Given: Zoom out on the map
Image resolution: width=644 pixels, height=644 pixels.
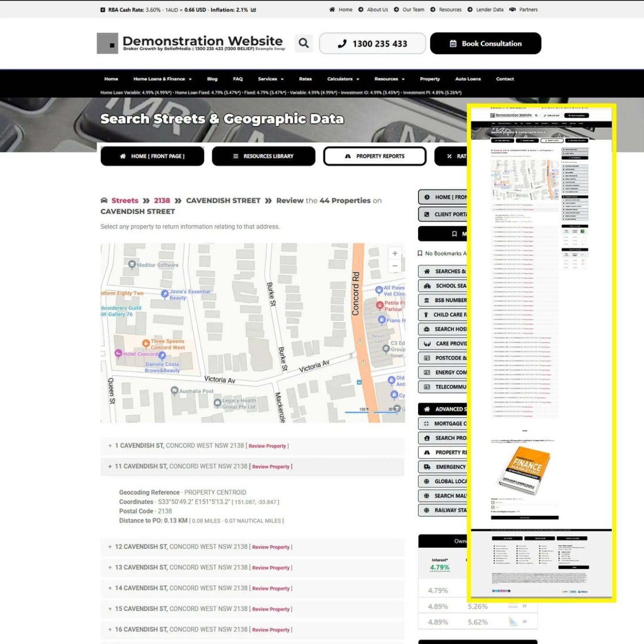Looking at the screenshot, I should (x=395, y=266).
